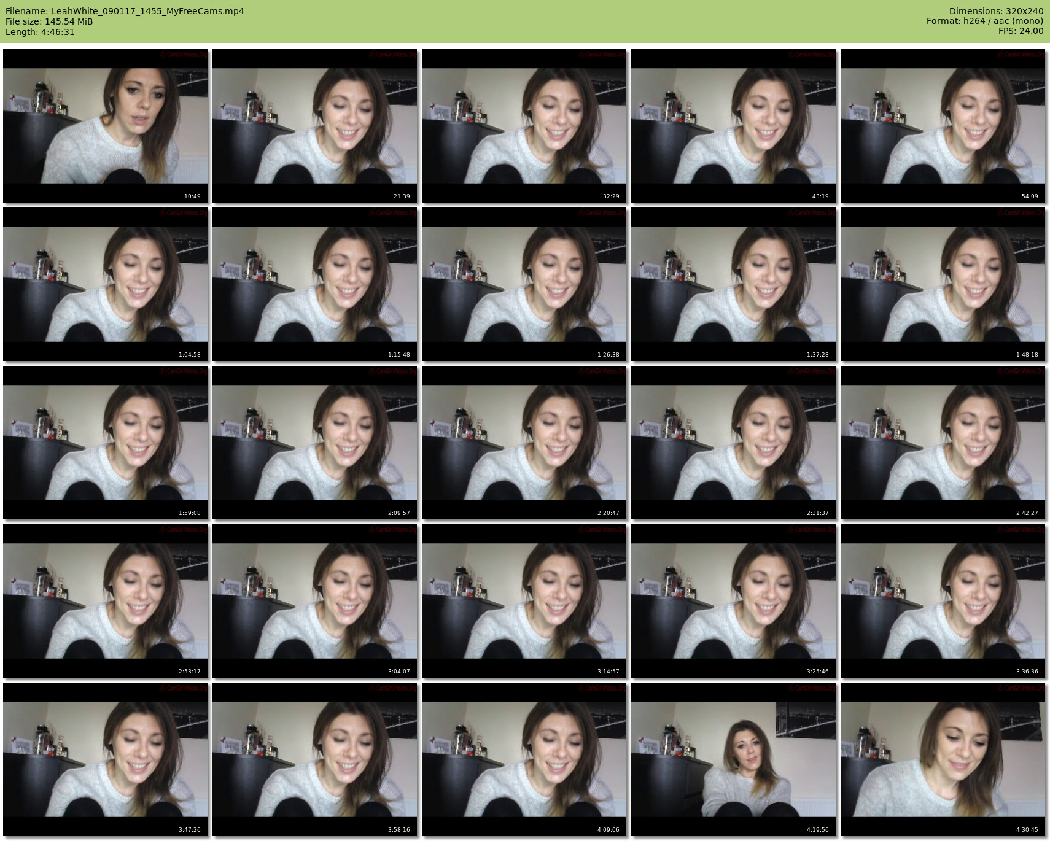Select the thumbnail timestamped 32:29
Image resolution: width=1050 pixels, height=841 pixels.
coord(524,126)
